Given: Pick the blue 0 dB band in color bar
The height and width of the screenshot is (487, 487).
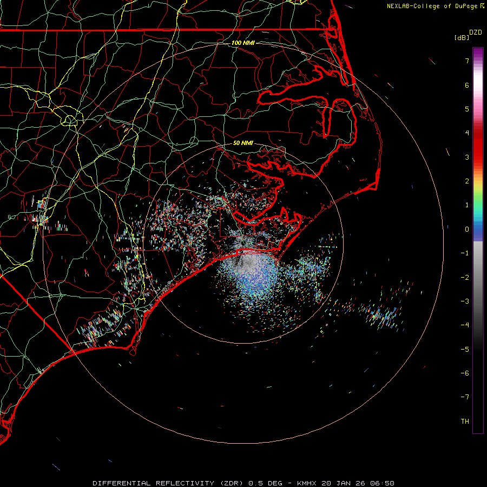Looking at the screenshot, I should 478,229.
